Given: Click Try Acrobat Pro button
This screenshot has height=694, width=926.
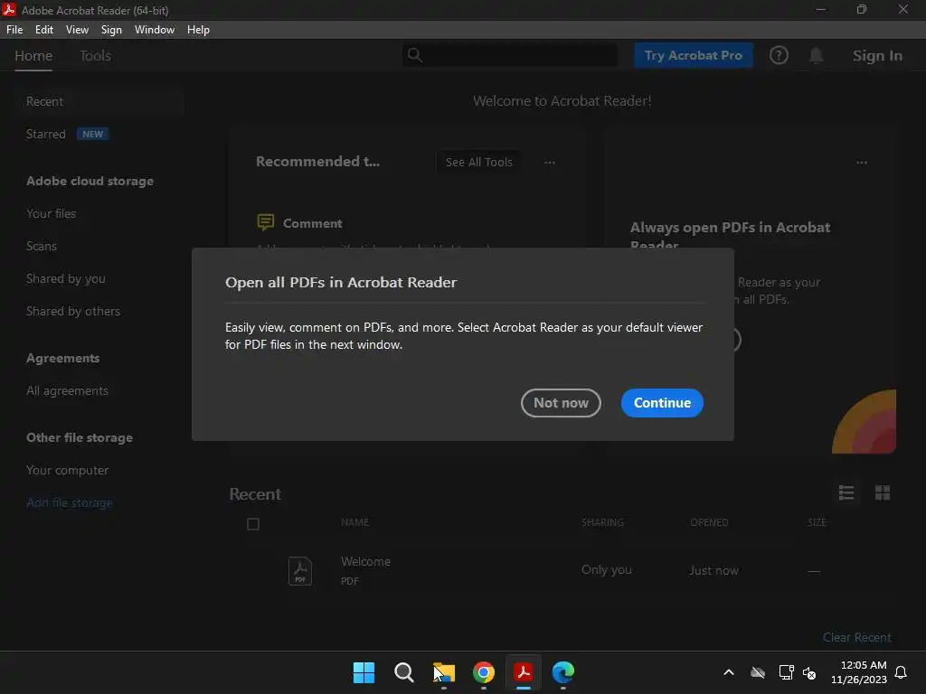Looking at the screenshot, I should pyautogui.click(x=694, y=55).
